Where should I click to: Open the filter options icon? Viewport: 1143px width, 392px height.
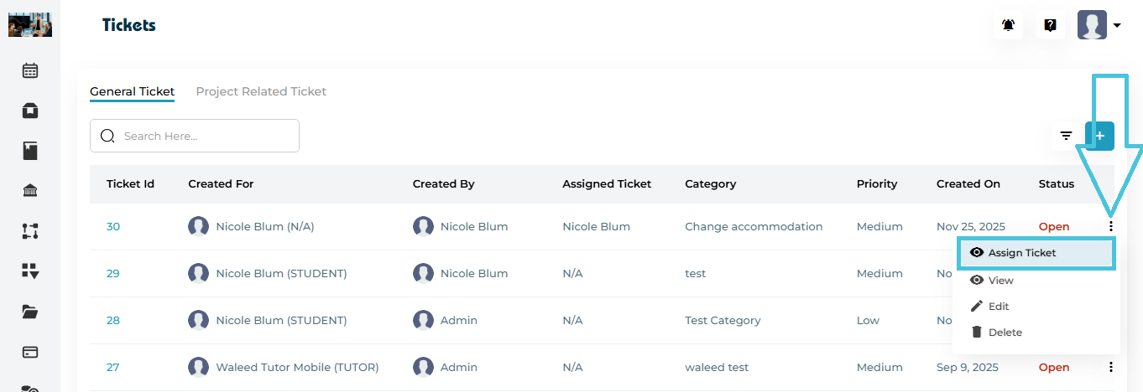pyautogui.click(x=1066, y=136)
